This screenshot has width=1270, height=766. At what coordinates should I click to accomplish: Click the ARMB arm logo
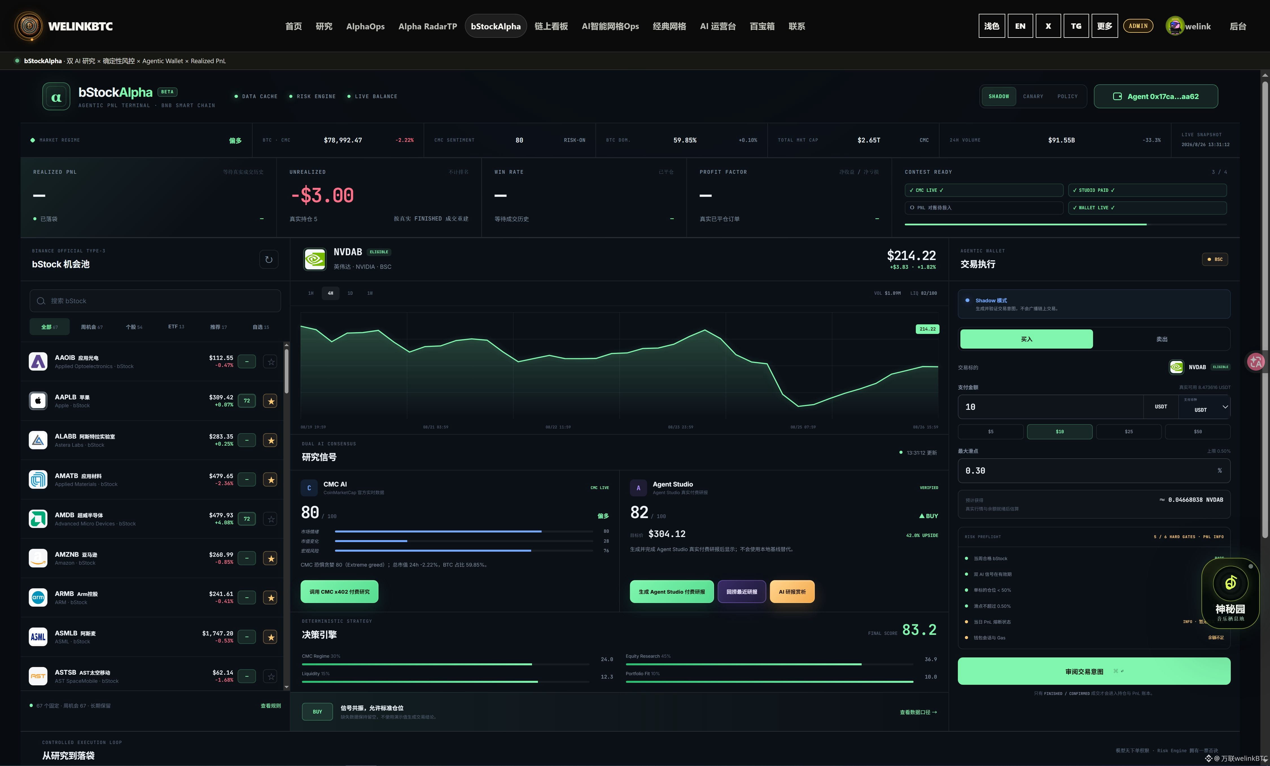click(x=38, y=598)
